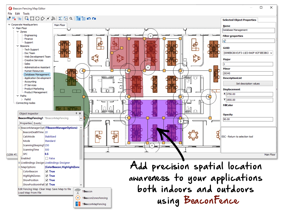This screenshot has width=294, height=218.
Task: Toggle the Enabled False checkbox
Action: [x=47, y=158]
